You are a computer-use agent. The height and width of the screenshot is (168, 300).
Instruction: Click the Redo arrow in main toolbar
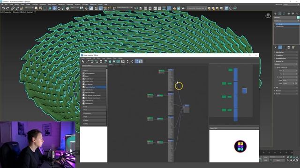tap(7, 8)
